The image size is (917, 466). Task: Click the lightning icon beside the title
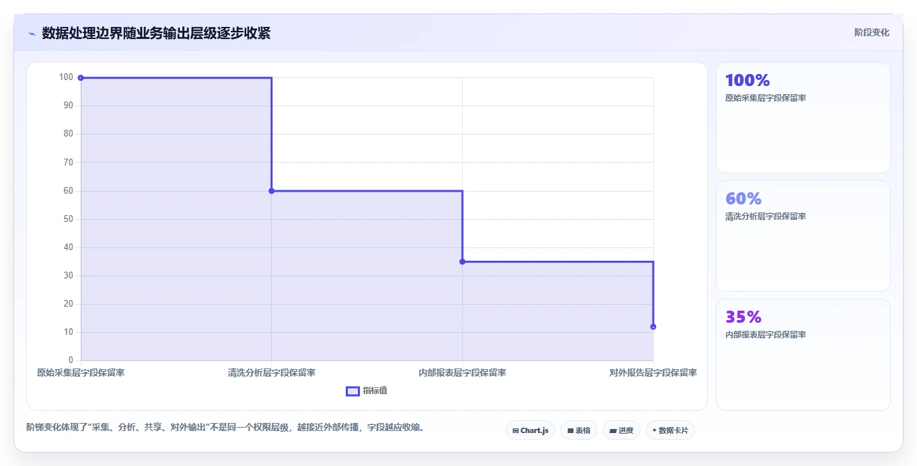(x=32, y=33)
